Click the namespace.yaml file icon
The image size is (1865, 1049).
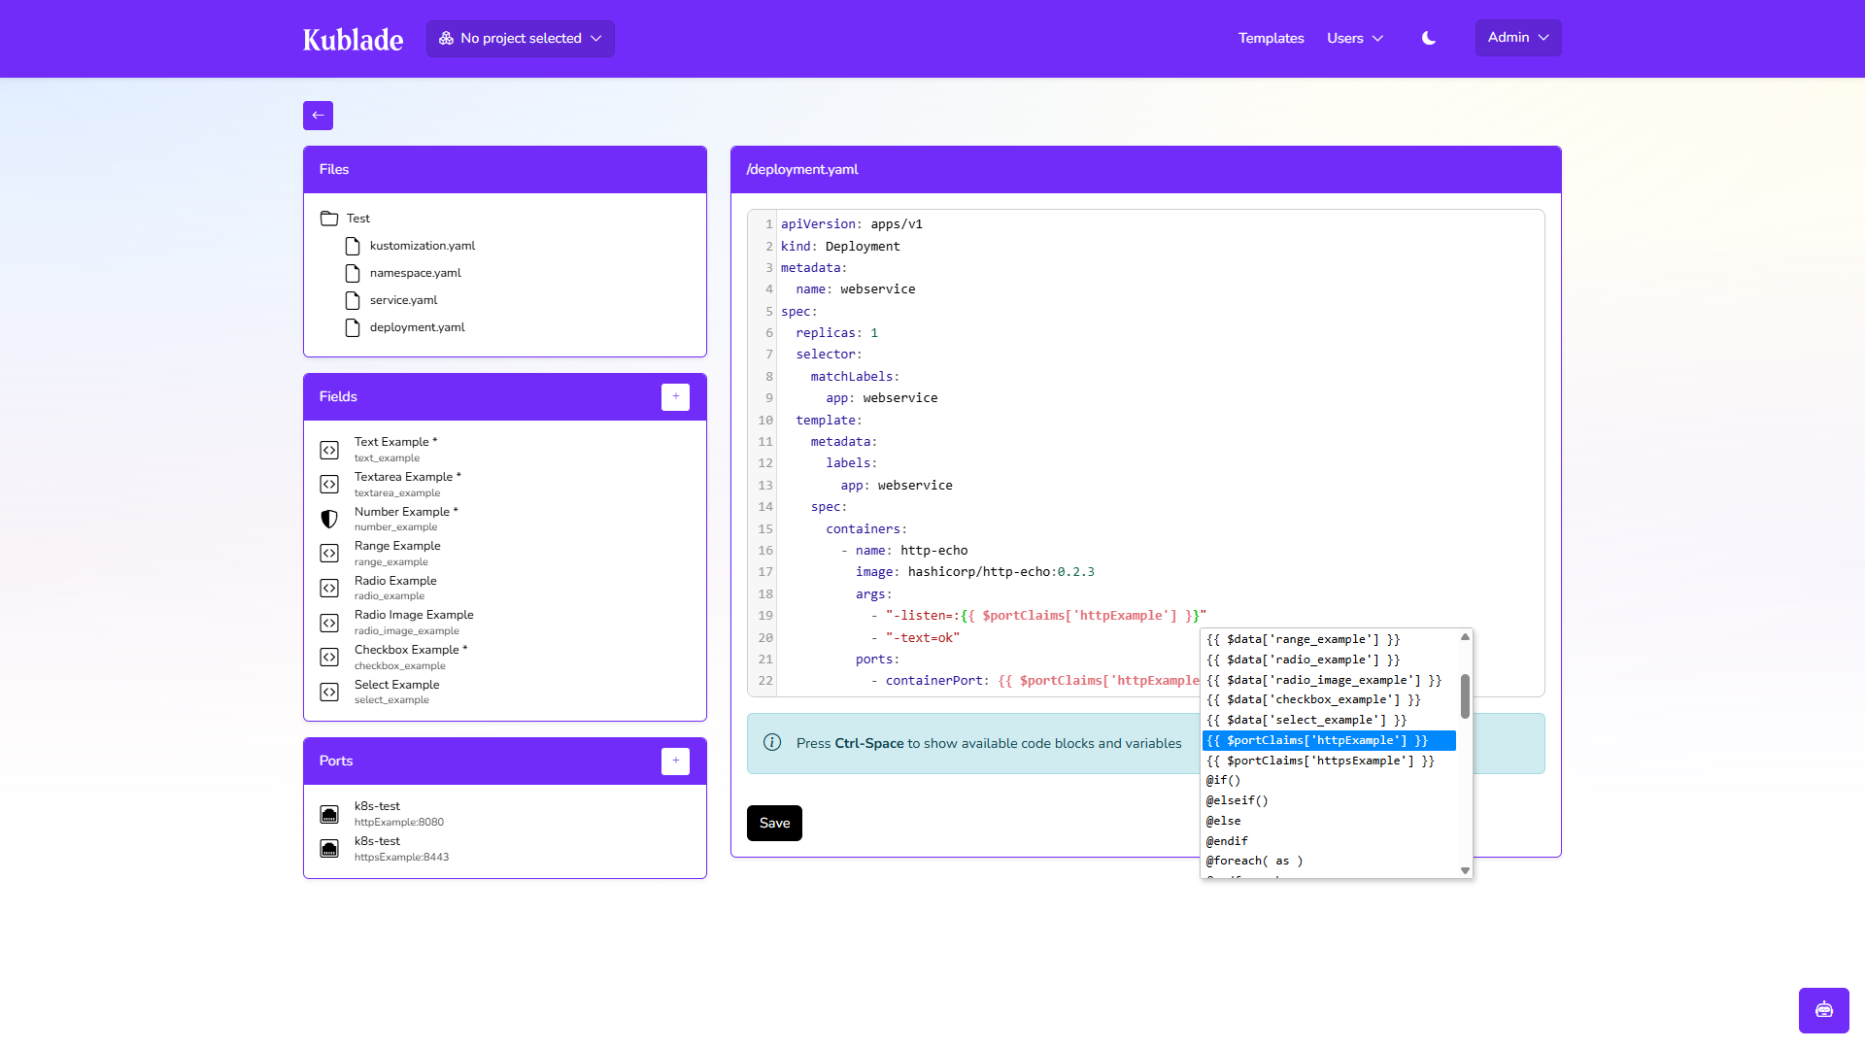point(353,273)
